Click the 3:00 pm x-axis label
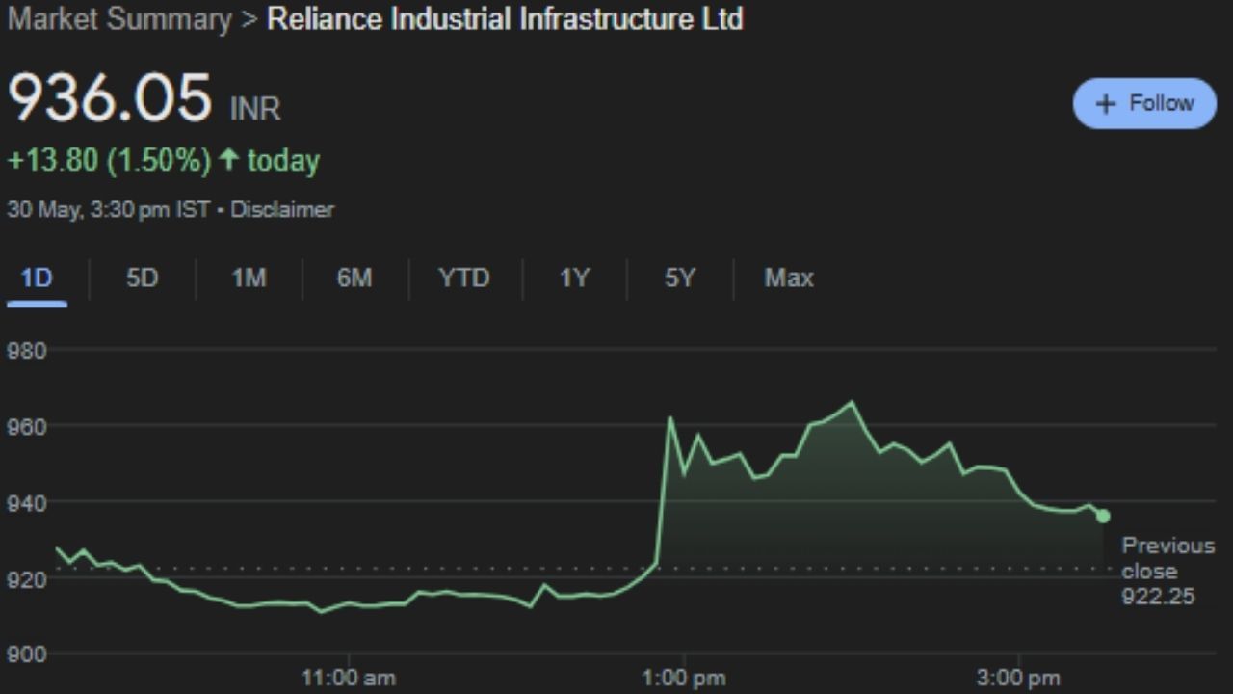This screenshot has height=694, width=1233. coord(1018,678)
